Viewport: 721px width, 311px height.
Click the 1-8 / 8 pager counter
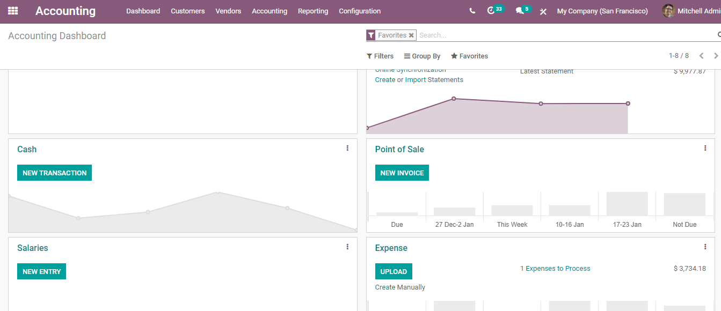679,56
